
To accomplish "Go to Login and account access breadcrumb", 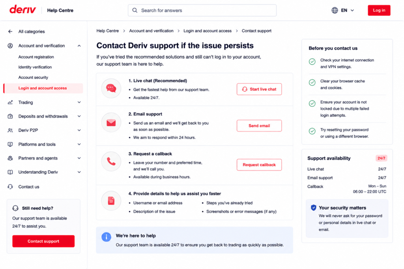I will click(208, 31).
